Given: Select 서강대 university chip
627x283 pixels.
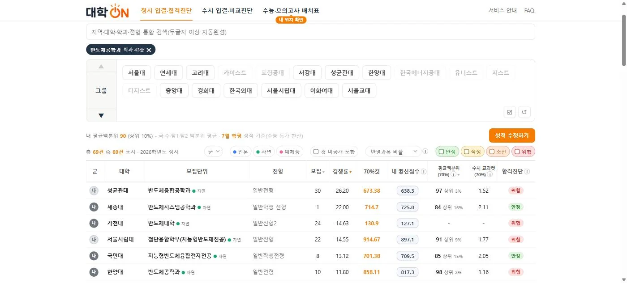Looking at the screenshot, I should 307,72.
